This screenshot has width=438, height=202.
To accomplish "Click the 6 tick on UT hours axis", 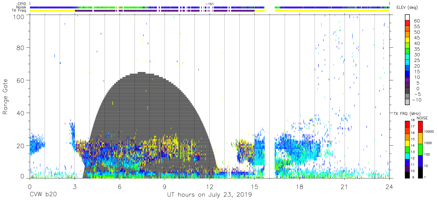I will click(119, 186).
